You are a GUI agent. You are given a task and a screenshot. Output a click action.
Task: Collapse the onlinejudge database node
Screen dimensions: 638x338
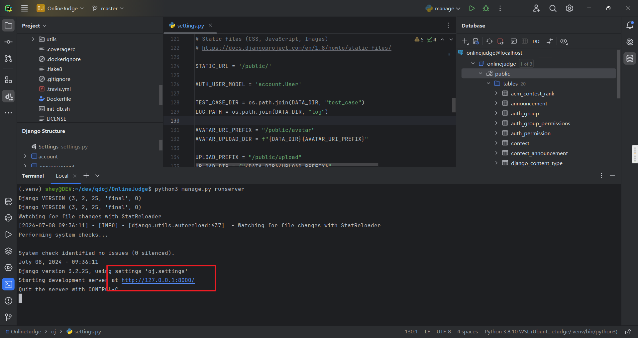[x=473, y=63]
